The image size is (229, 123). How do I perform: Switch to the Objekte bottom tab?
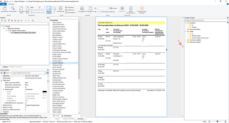click(x=5, y=67)
